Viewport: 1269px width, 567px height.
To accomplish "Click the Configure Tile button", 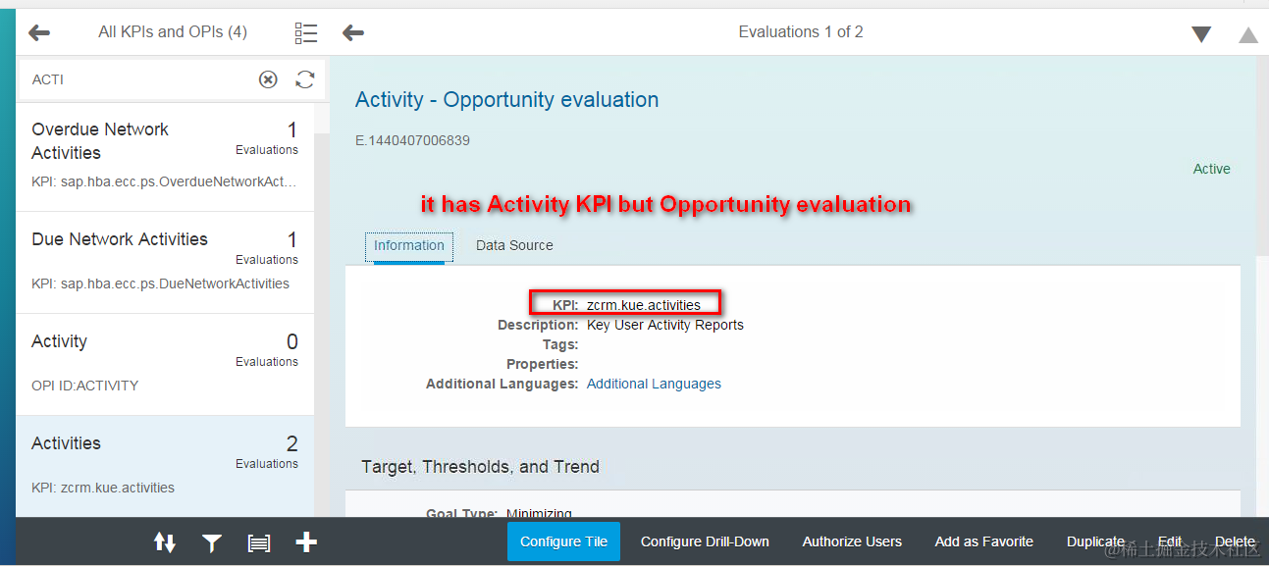I will click(563, 541).
